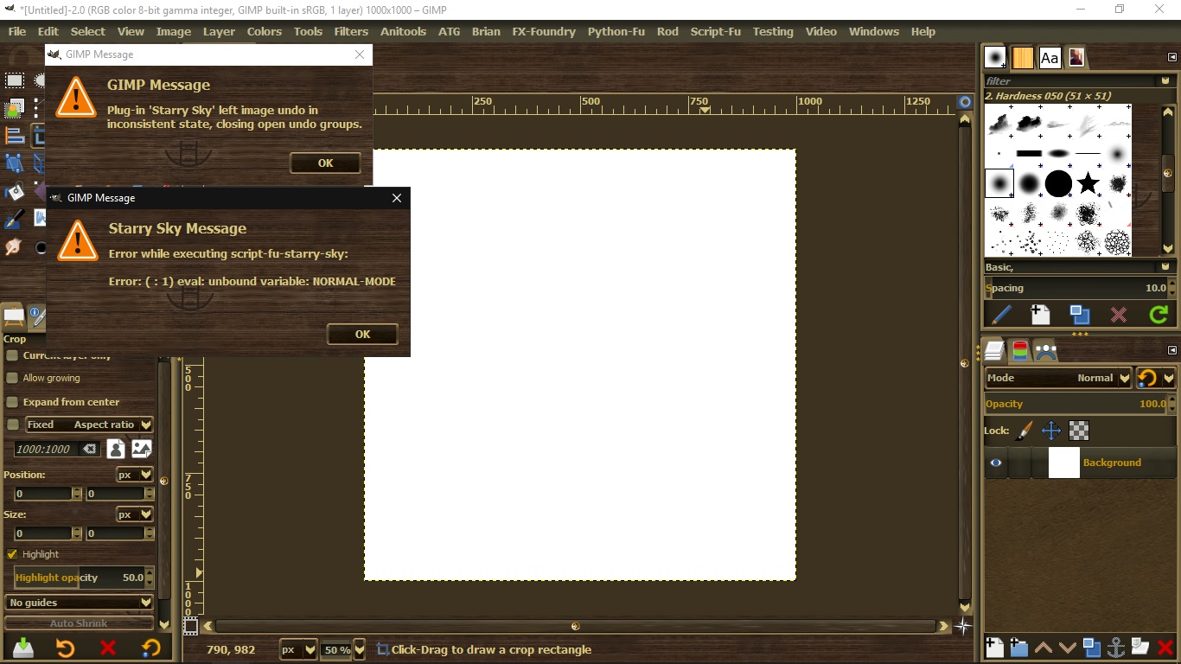Open the Layer menu
This screenshot has height=664, width=1181.
[219, 31]
